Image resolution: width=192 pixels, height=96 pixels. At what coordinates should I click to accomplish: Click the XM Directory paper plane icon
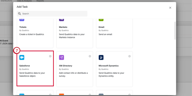tap(61, 57)
